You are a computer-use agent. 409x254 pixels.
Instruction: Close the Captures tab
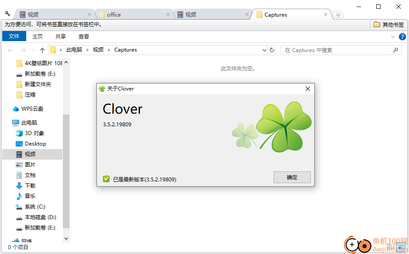[x=326, y=14]
